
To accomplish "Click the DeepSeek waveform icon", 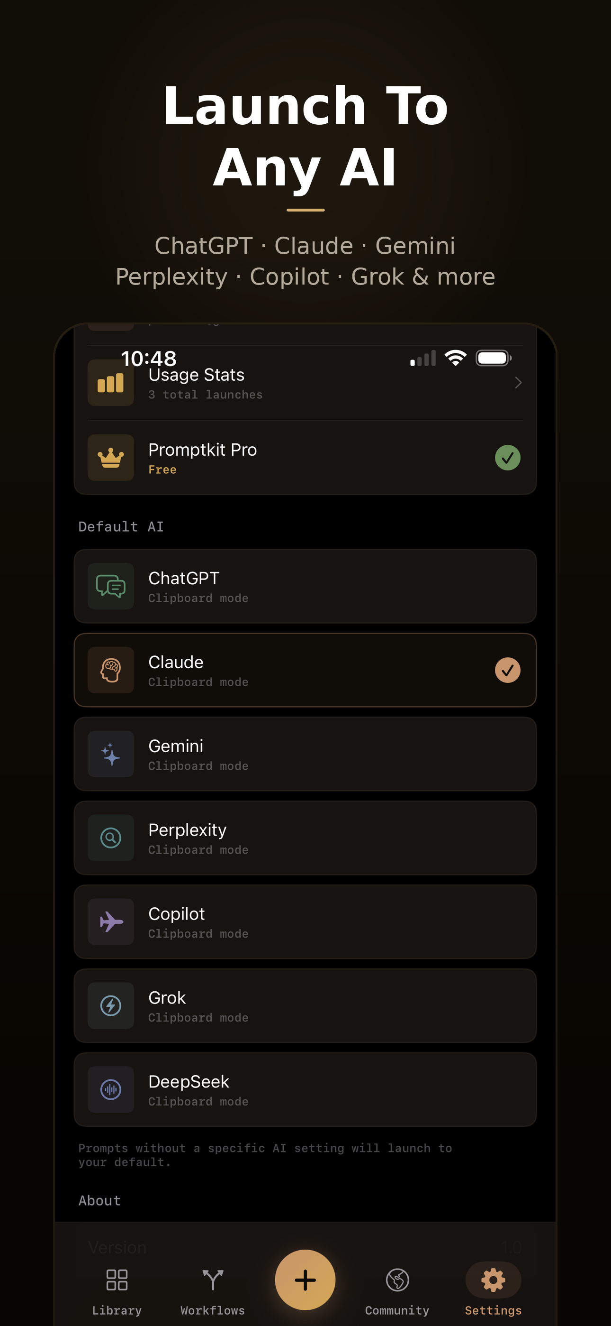I will pos(110,1089).
